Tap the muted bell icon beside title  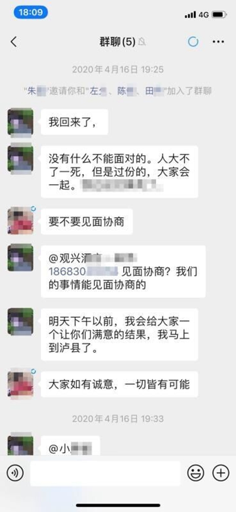[142, 42]
